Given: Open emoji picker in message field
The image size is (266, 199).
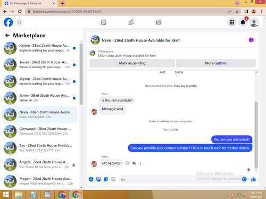Looking at the screenshot, I should click(244, 179).
